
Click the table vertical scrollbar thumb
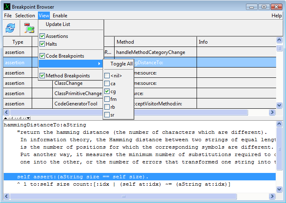279,48
